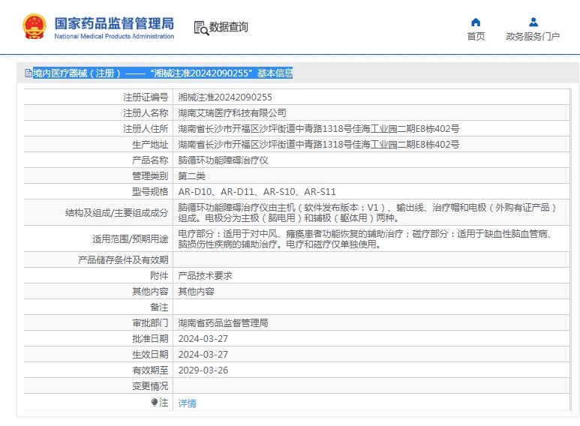The width and height of the screenshot is (580, 426).
Task: Click the 管理类别 label
Action: point(150,176)
